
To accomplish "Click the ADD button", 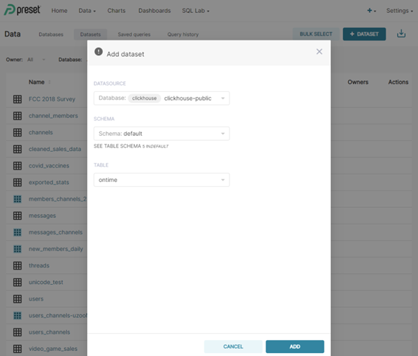I will tap(295, 347).
